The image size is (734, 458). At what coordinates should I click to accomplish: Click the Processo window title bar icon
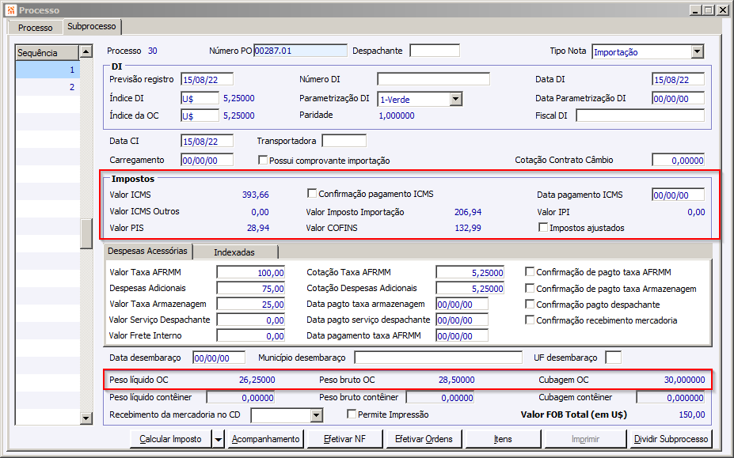(10, 9)
